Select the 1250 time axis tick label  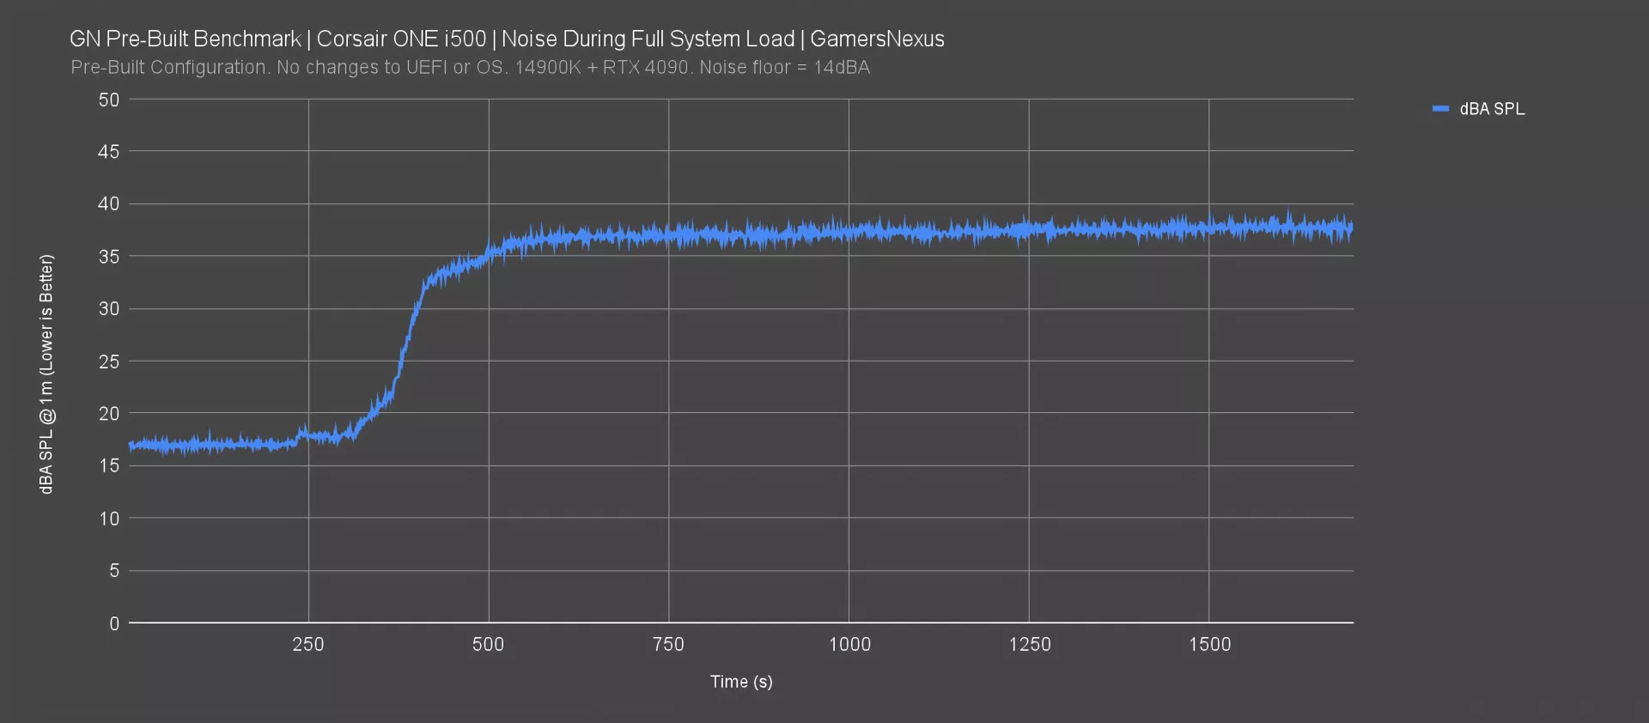tap(1029, 644)
